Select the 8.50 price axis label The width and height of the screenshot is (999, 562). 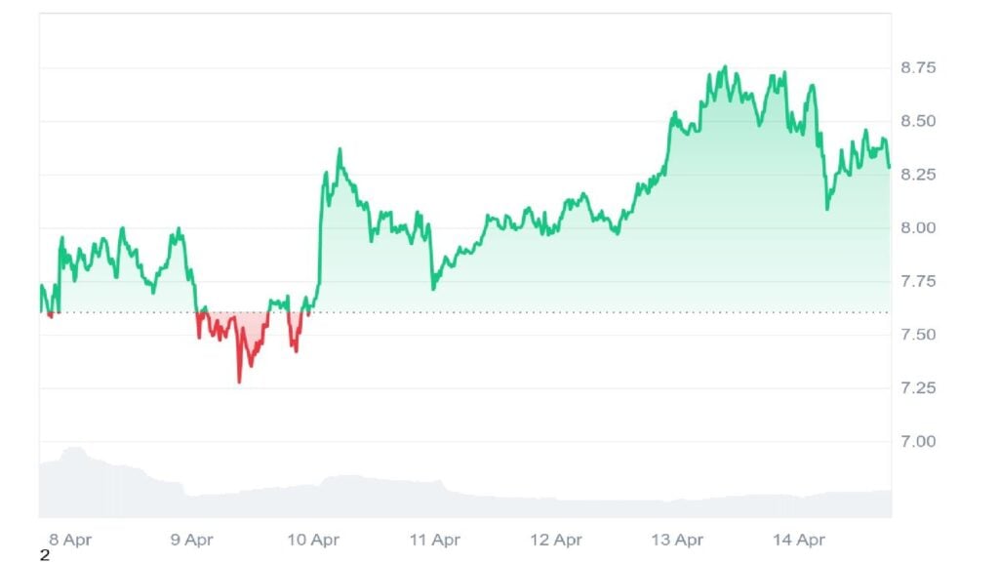pos(918,121)
